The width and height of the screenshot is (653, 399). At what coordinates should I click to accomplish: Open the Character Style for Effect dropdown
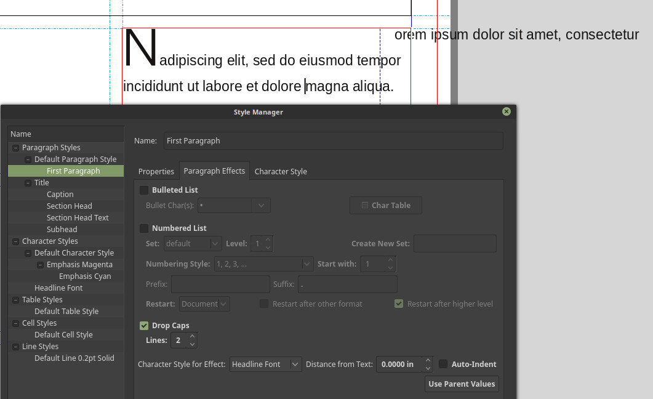[x=265, y=365]
